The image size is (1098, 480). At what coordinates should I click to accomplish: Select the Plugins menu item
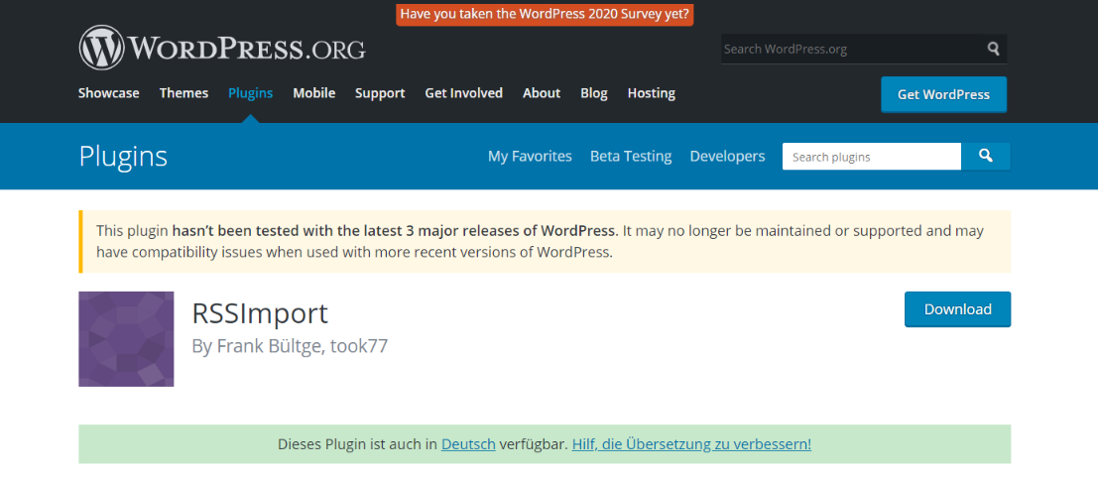click(251, 93)
